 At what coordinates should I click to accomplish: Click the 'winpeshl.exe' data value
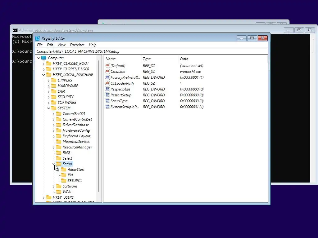click(190, 72)
